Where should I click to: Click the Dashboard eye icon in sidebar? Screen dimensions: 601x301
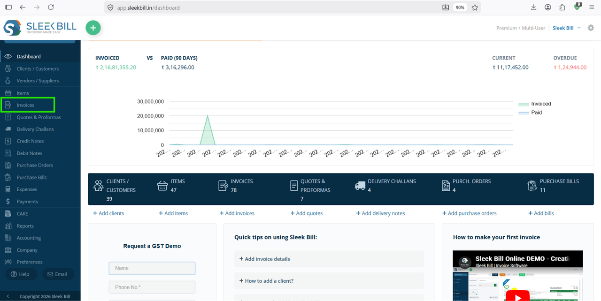pyautogui.click(x=8, y=56)
